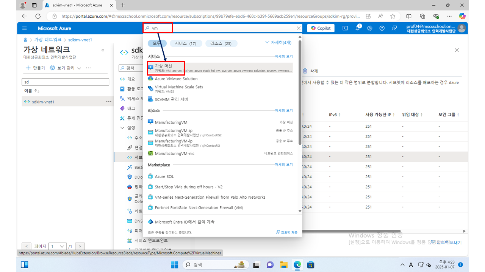
Task: Click horizontal scrollbar right arrow in subnet table
Action: (465, 231)
